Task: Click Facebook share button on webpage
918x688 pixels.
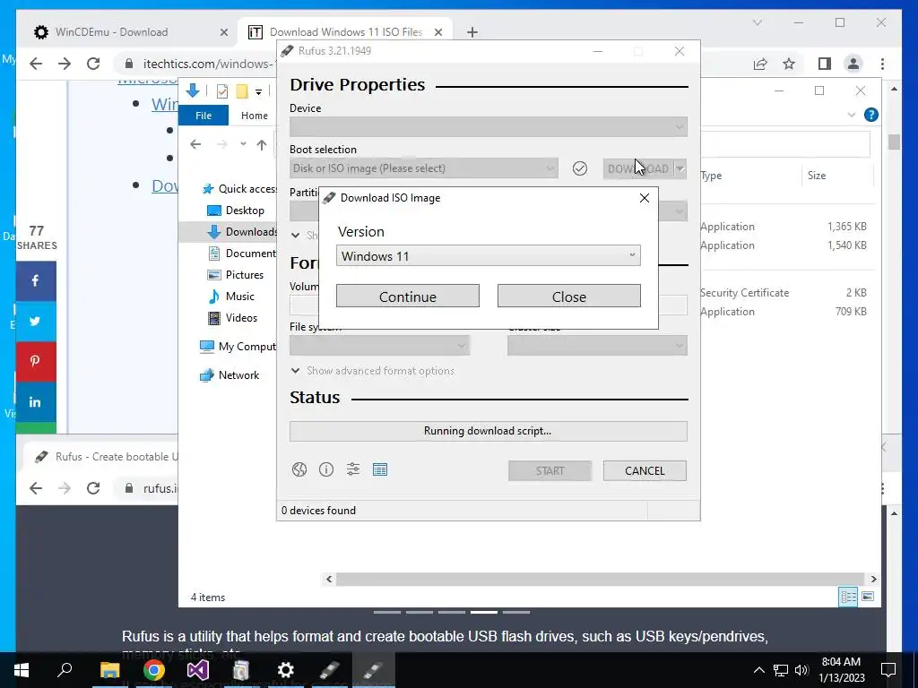Action: click(36, 281)
